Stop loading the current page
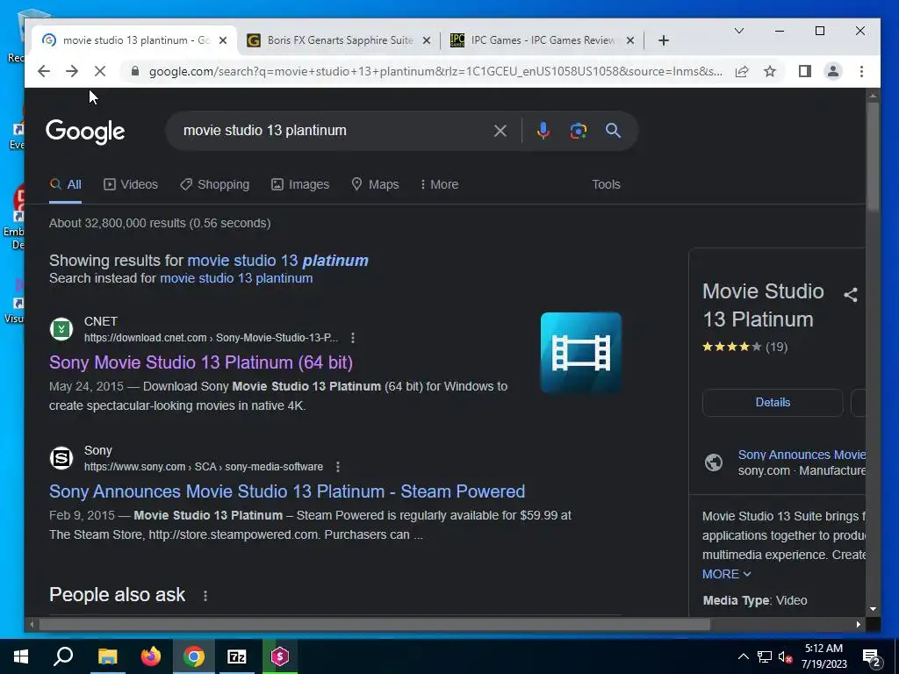The height and width of the screenshot is (674, 899). (x=100, y=71)
